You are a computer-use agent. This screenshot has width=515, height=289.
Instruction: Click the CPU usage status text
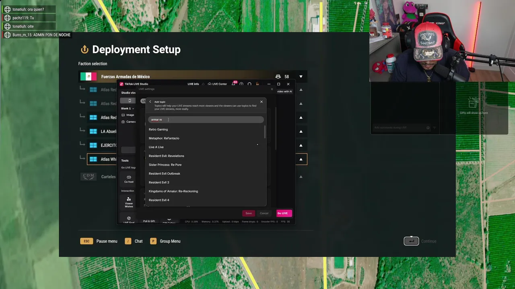click(x=192, y=222)
